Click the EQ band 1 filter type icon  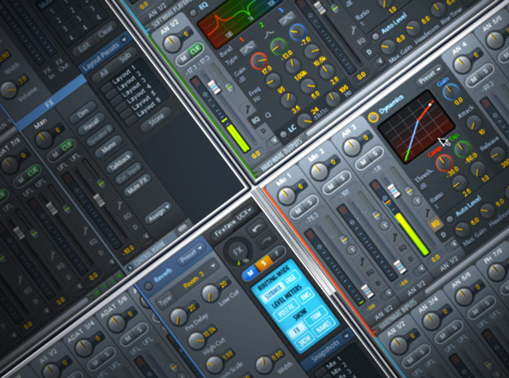tap(248, 47)
